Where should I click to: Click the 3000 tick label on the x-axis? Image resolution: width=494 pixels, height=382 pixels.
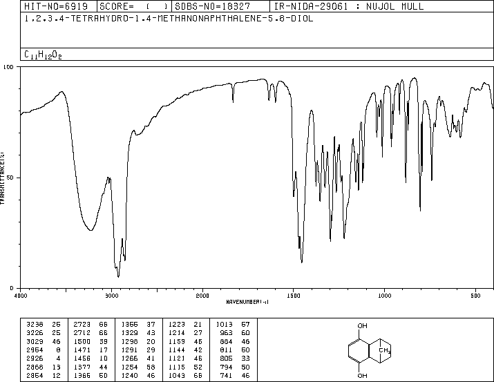point(111,296)
